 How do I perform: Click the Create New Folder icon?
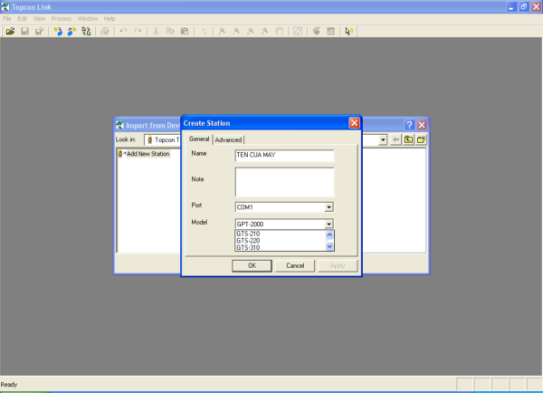pos(421,139)
